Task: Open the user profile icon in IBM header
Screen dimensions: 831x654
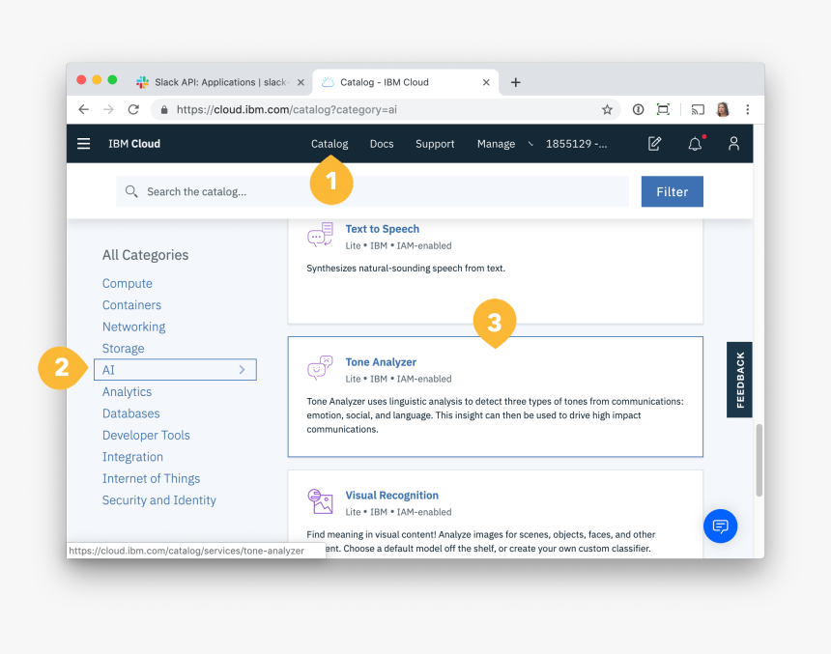Action: (x=733, y=144)
